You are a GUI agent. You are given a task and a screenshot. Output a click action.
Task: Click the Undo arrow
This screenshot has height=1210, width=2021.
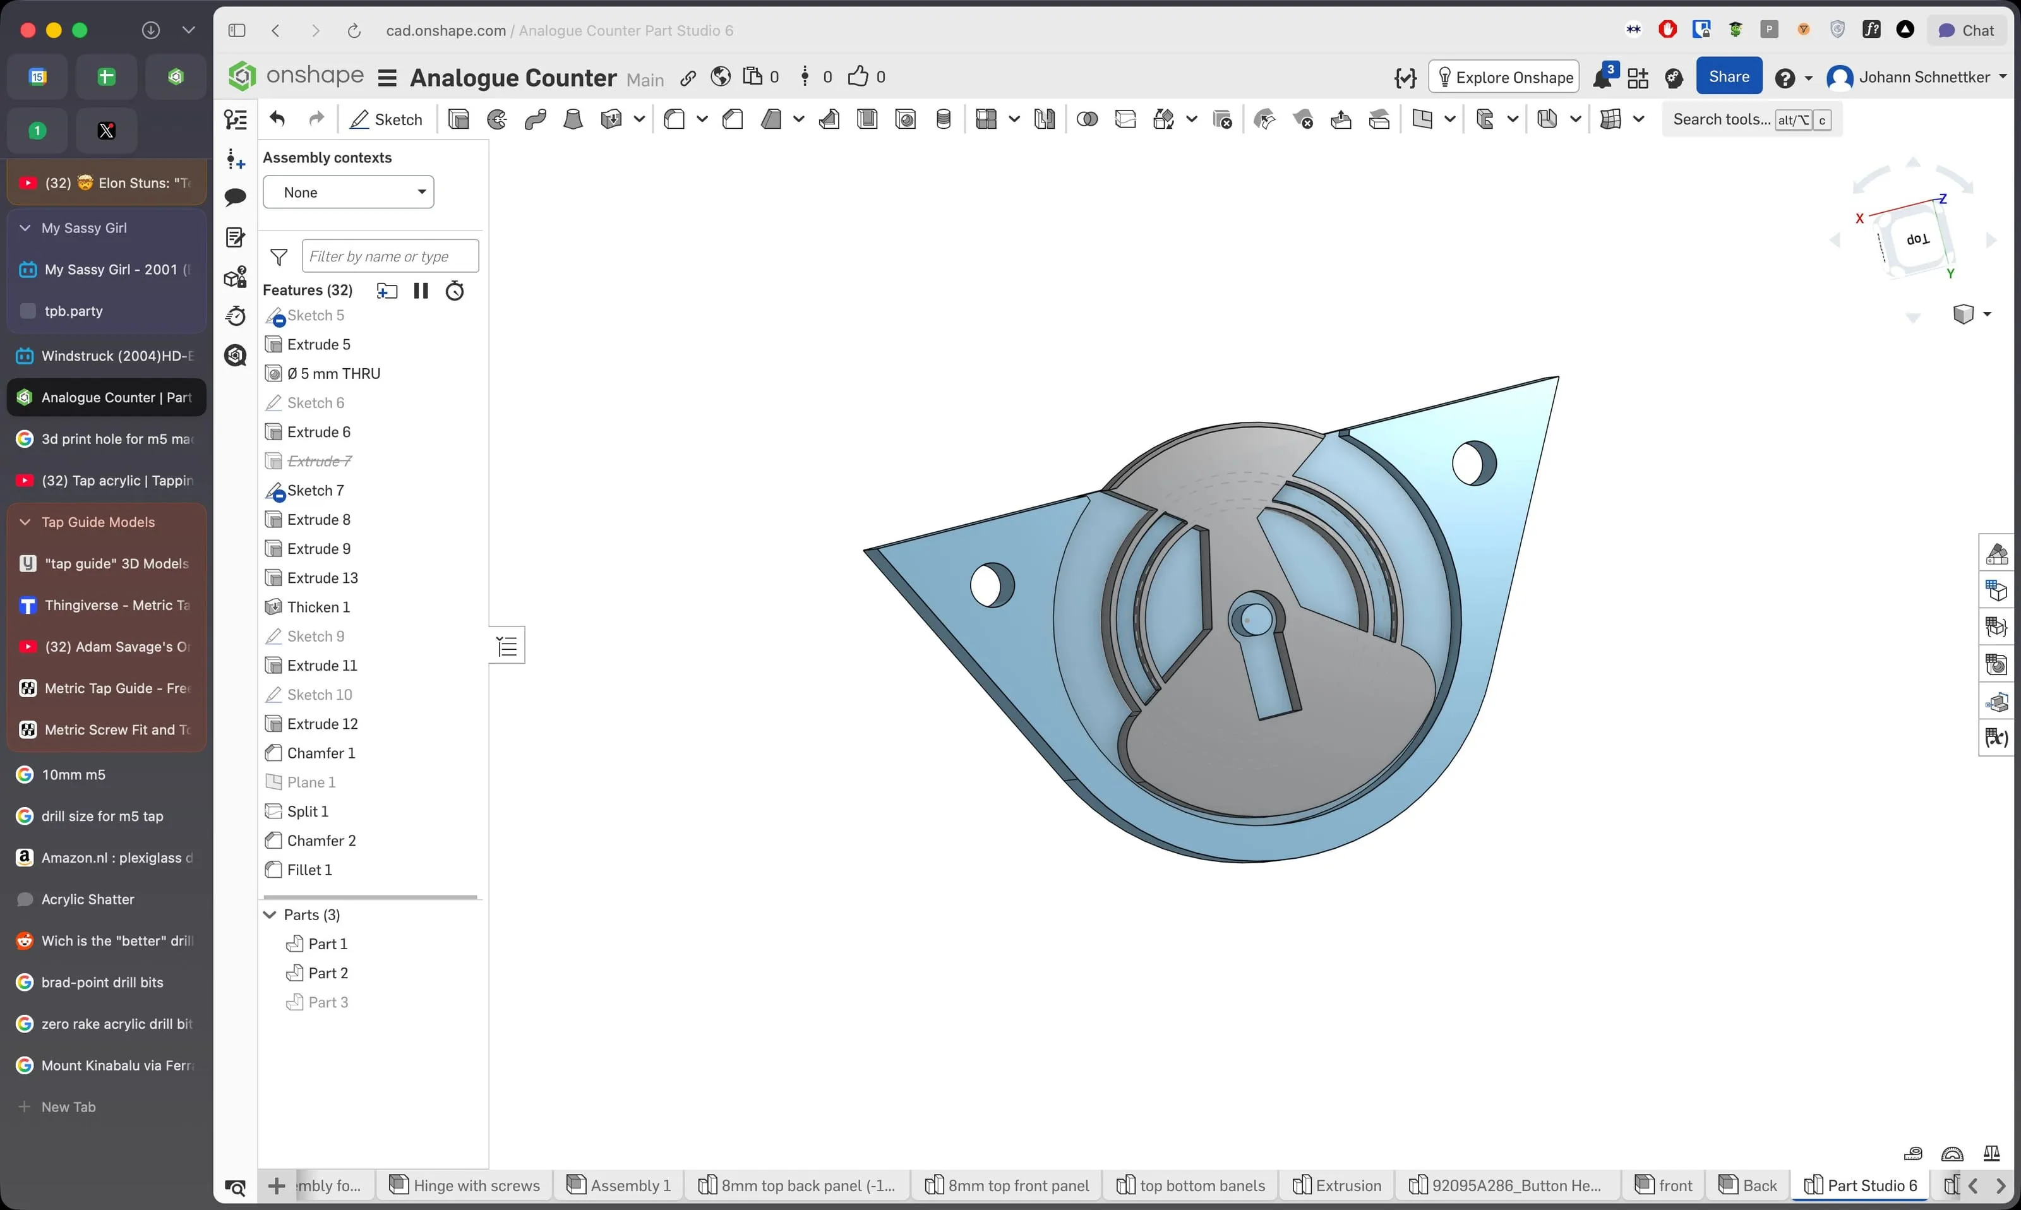(x=278, y=119)
